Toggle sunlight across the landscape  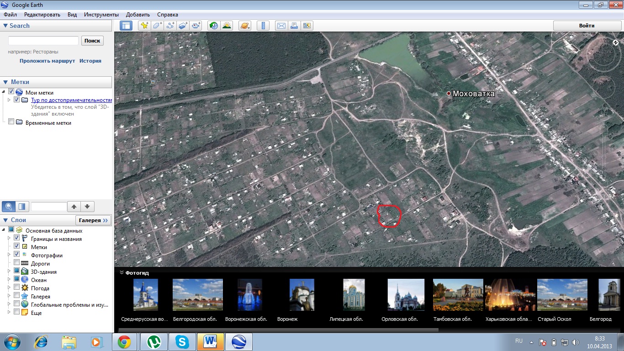pyautogui.click(x=227, y=26)
